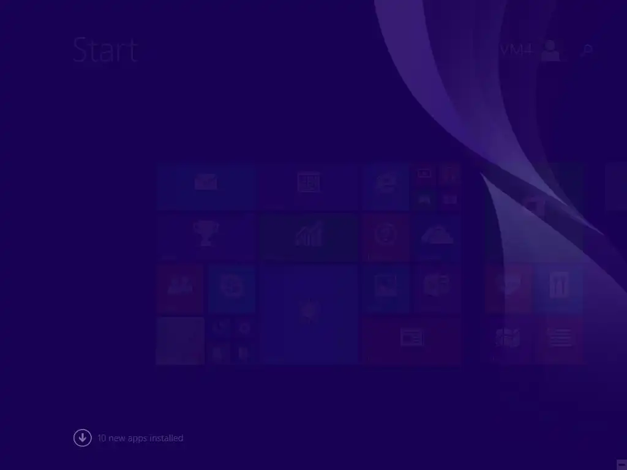This screenshot has width=627, height=470.
Task: Open the small Games controller tile
Action: click(424, 199)
